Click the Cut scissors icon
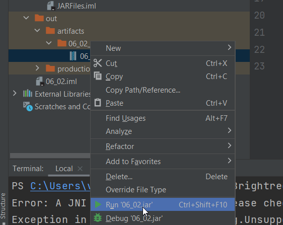The image size is (283, 225). 98,63
